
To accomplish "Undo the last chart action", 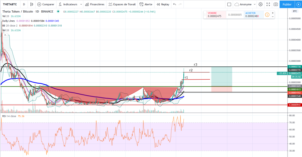I will pyautogui.click(x=175, y=4).
